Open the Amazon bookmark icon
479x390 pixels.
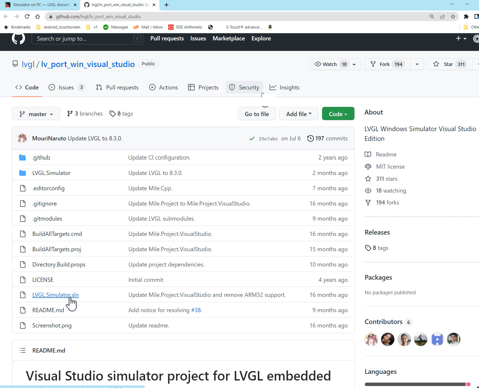click(x=270, y=27)
